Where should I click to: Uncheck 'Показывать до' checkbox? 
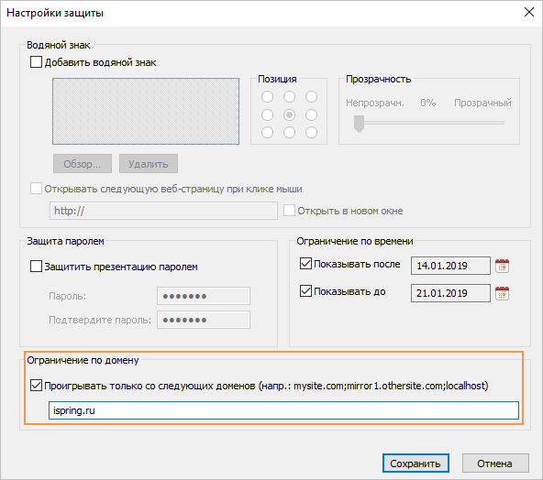click(x=305, y=290)
